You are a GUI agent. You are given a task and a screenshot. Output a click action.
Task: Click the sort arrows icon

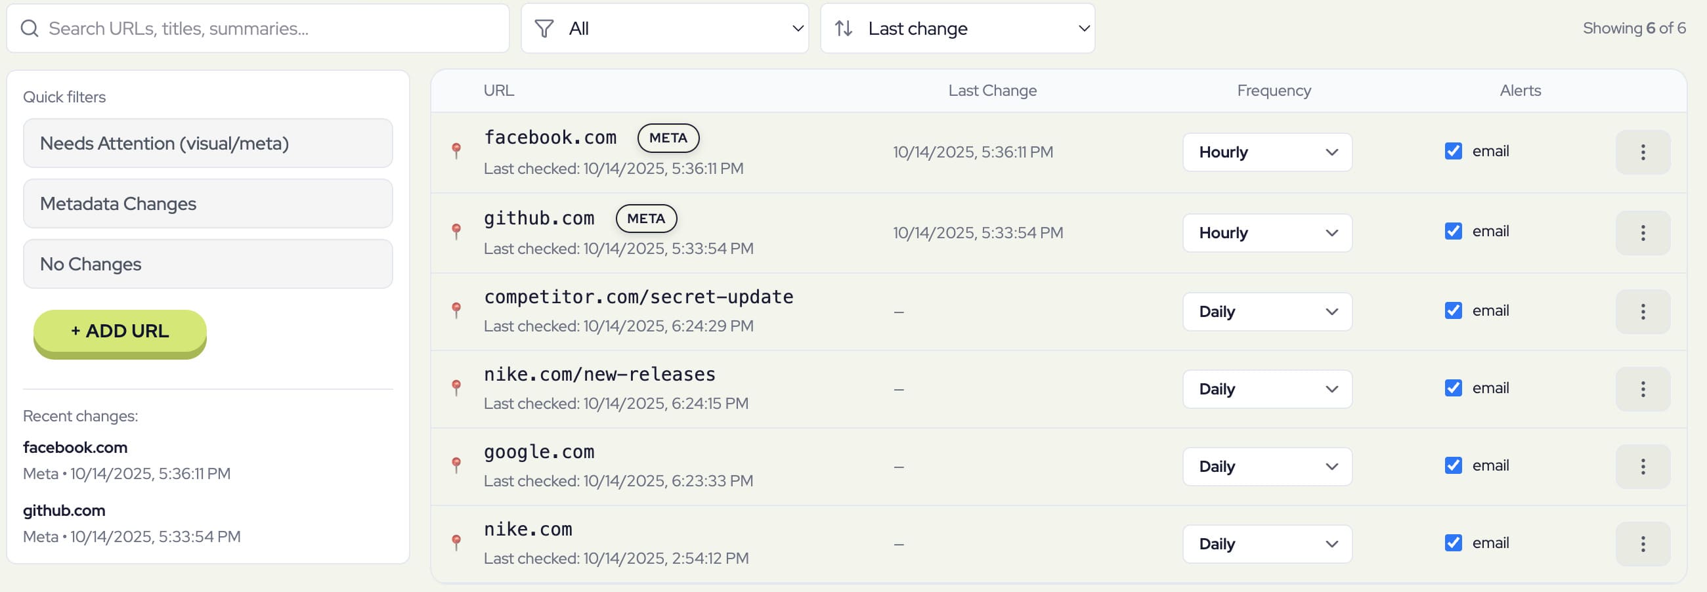click(x=843, y=28)
